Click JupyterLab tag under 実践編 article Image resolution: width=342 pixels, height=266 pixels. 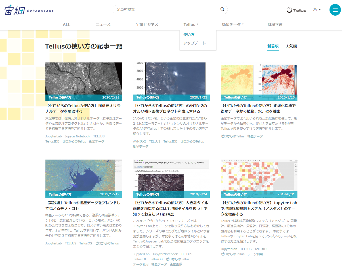54,243
